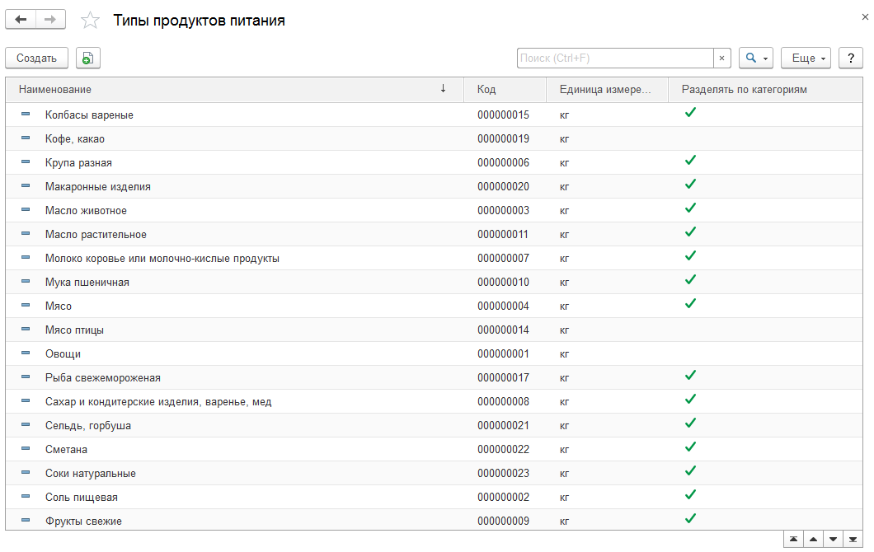
Task: Open the Еще menu
Action: click(x=806, y=58)
